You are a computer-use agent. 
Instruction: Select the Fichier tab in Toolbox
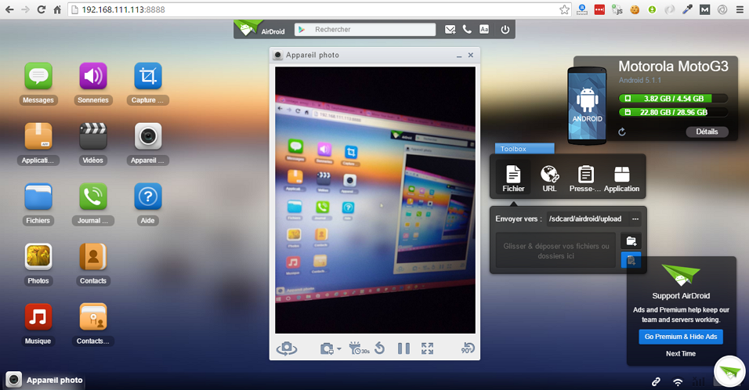tap(513, 179)
